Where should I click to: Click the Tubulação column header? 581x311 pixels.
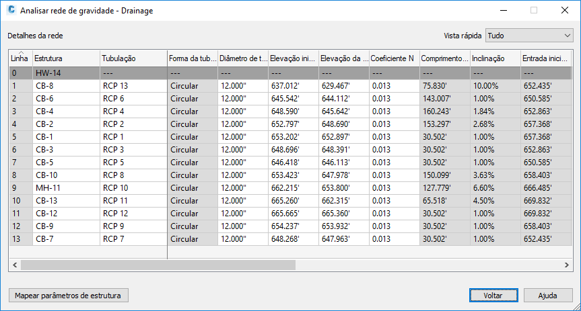(133, 59)
